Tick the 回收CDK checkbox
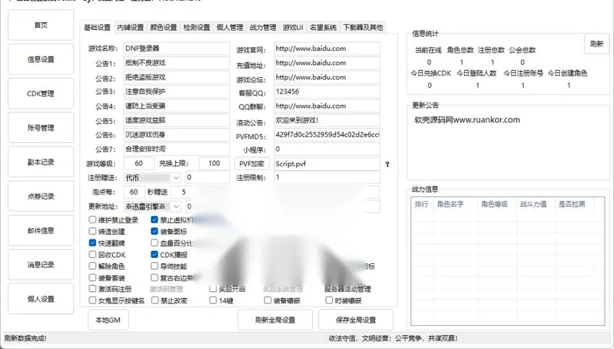This screenshot has height=349, width=614. coord(93,255)
